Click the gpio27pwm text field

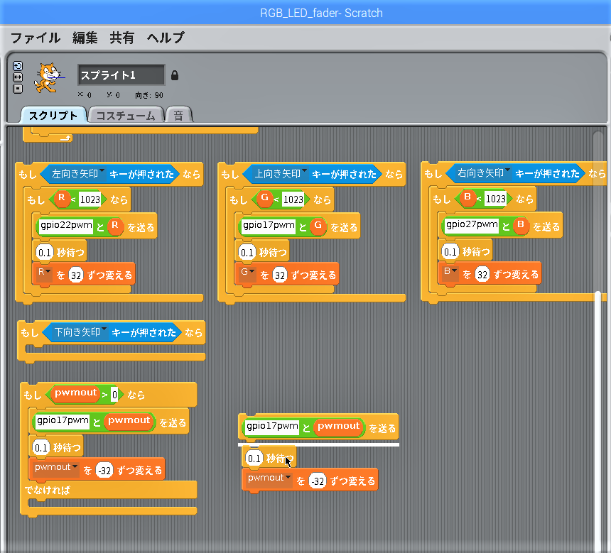coord(472,226)
